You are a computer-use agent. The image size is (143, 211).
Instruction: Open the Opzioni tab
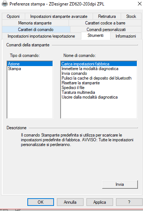point(13,16)
